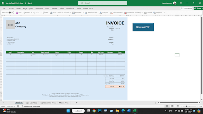Click the Share button
Viewport: 203px width, 114px height.
[198, 8]
